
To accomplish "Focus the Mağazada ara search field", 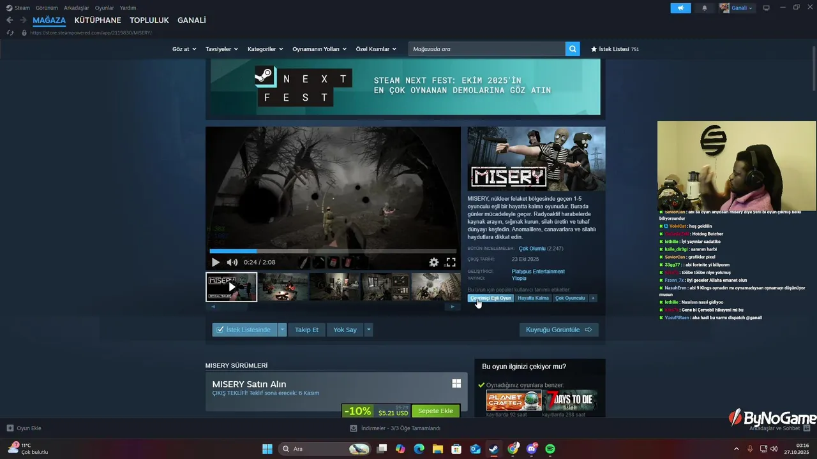I will 487,49.
